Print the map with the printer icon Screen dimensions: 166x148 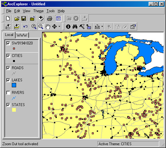point(49,18)
